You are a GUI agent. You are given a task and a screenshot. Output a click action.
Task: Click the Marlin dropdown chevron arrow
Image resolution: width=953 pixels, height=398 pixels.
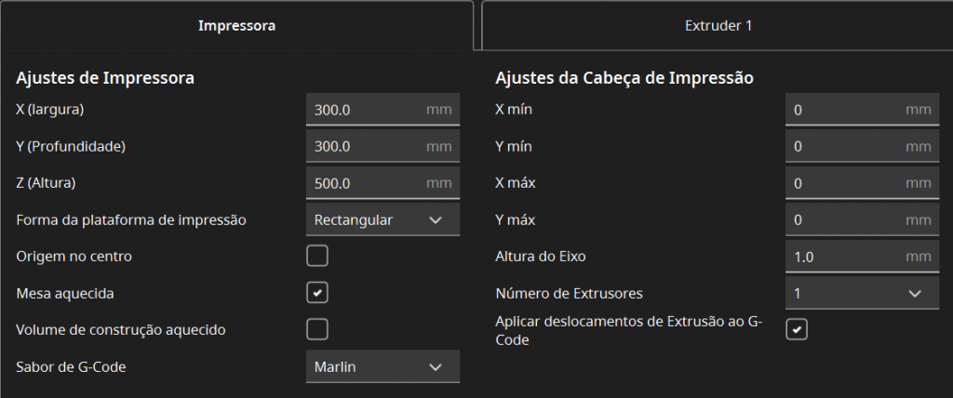pyautogui.click(x=436, y=367)
